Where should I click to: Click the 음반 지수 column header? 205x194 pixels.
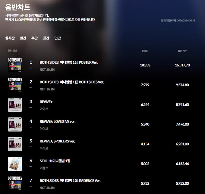[182, 51]
